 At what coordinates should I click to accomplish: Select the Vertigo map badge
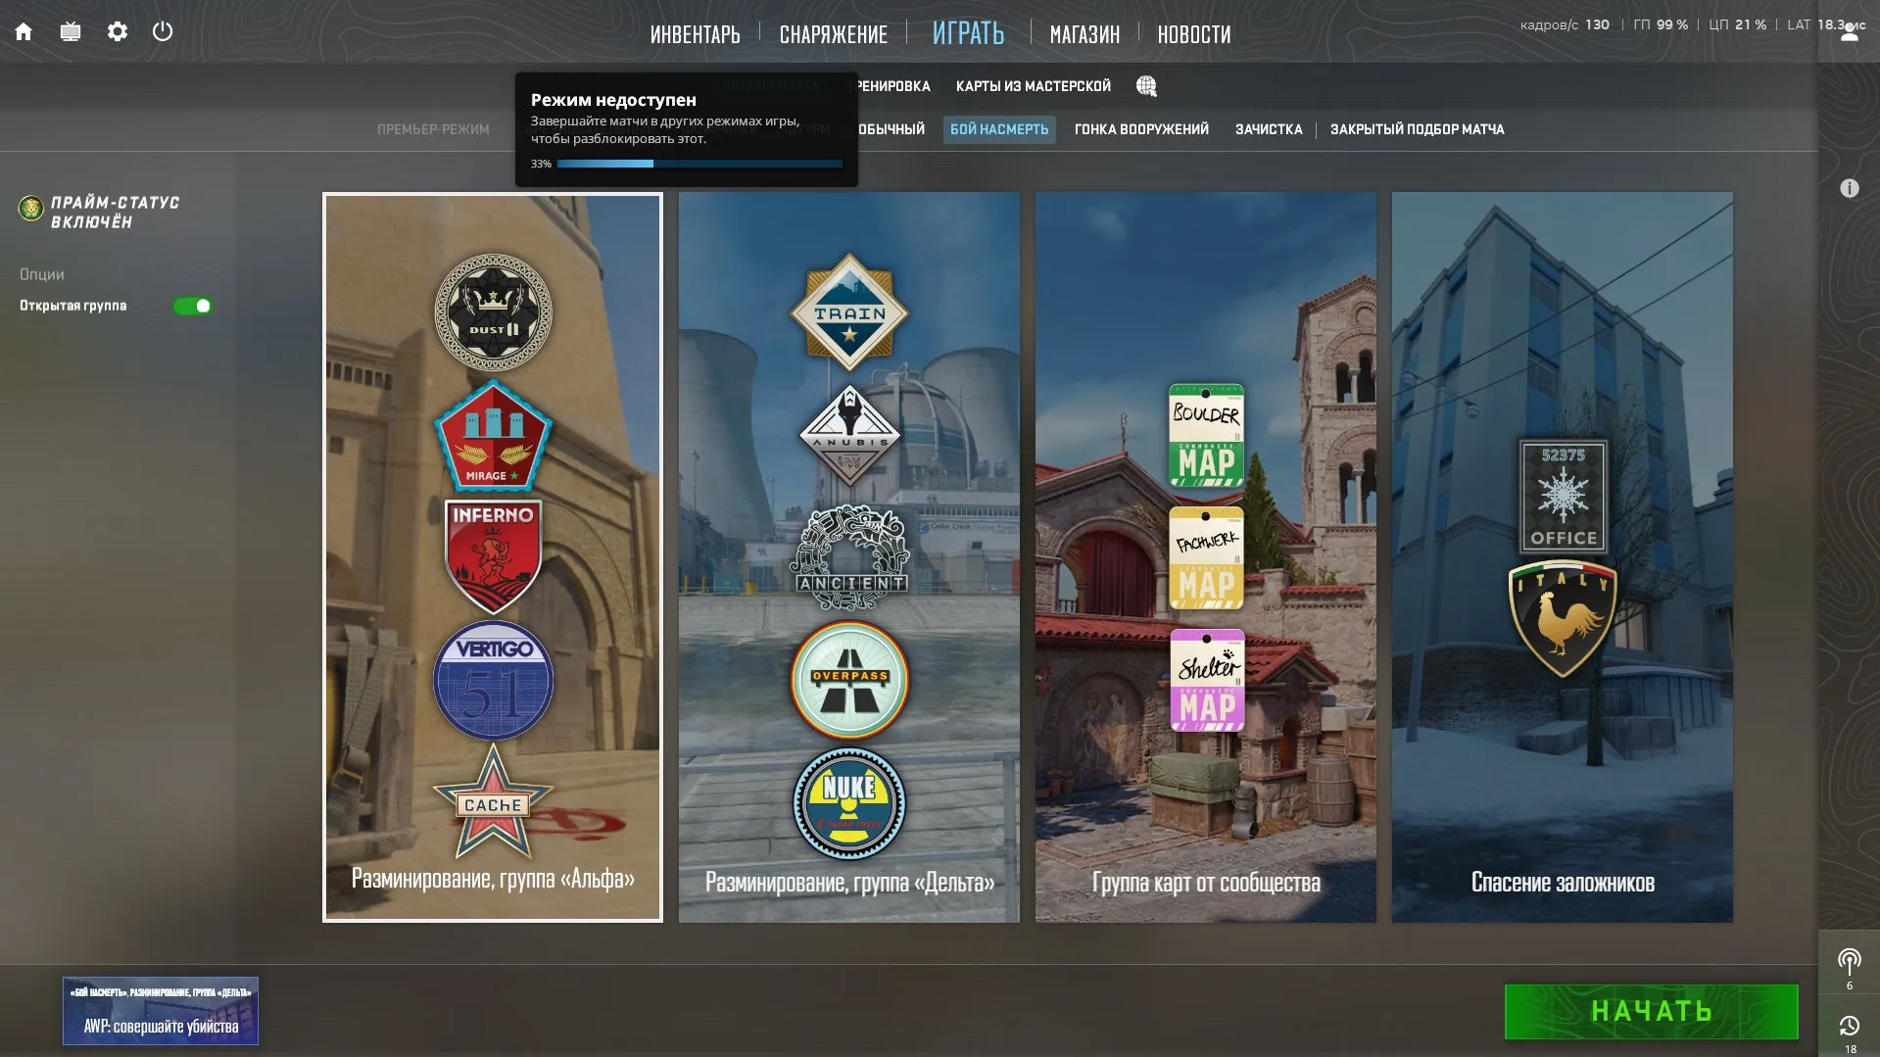click(493, 680)
